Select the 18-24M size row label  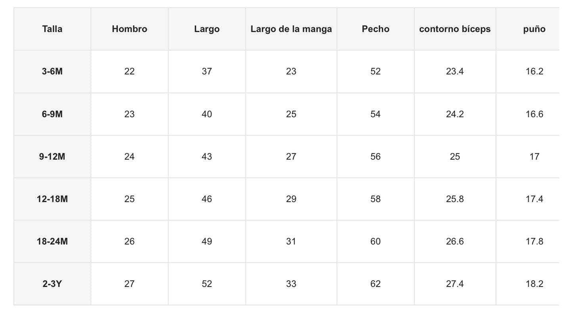52,241
